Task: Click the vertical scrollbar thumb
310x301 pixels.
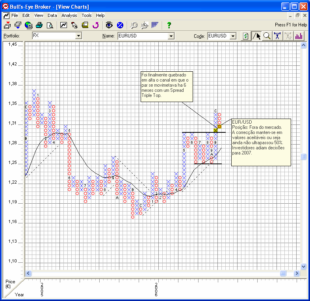Action: coord(303,157)
